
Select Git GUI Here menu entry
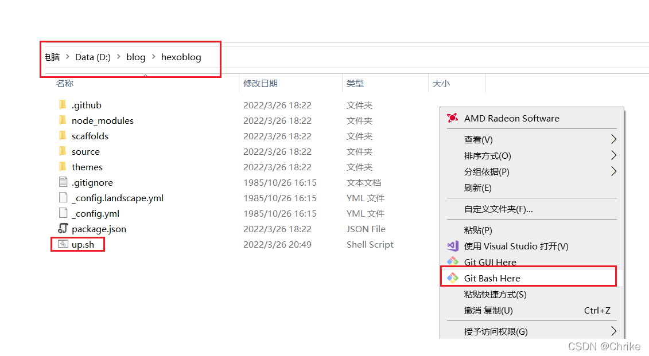[531, 262]
